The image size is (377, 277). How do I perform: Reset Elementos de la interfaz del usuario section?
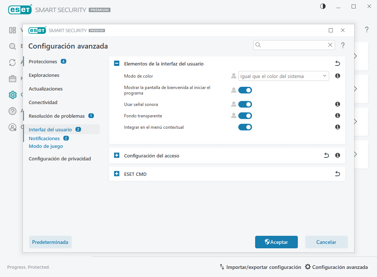337,64
